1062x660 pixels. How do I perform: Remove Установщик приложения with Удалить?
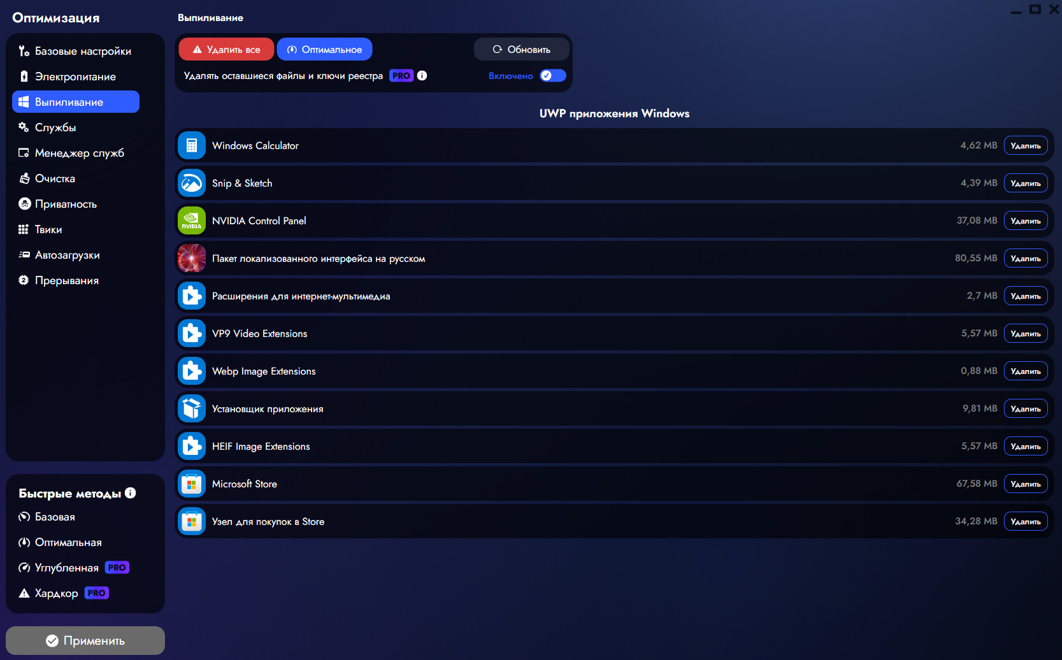(1026, 408)
